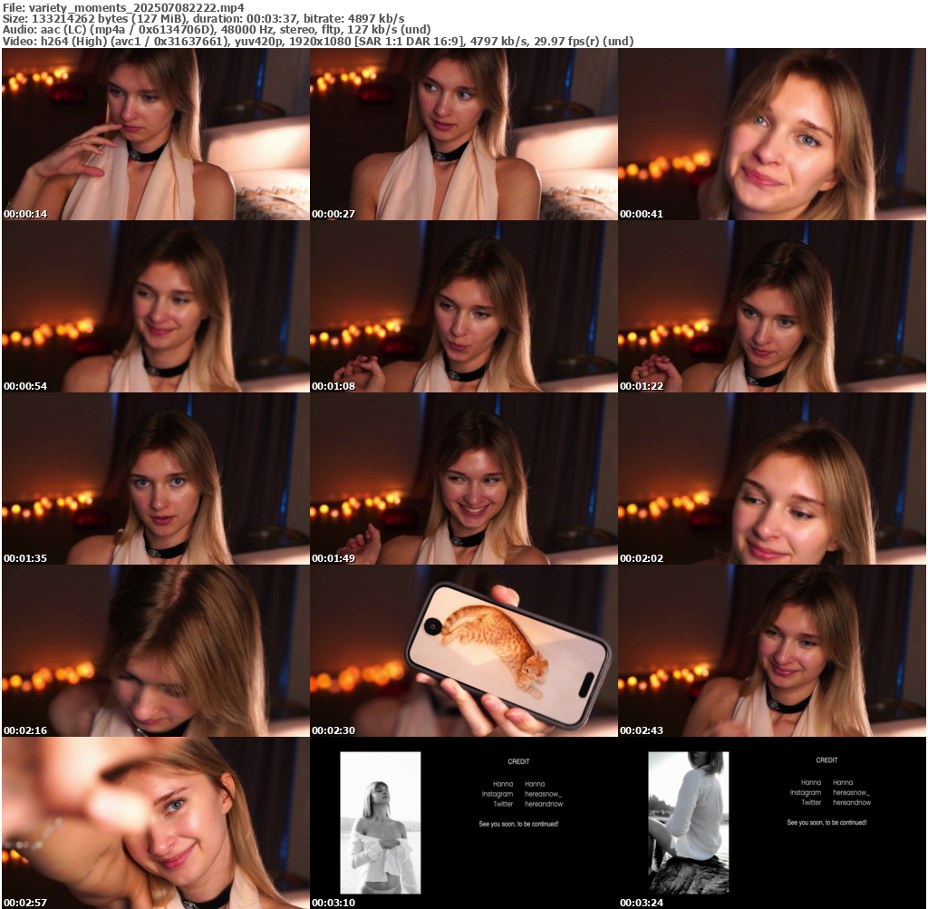Image resolution: width=928 pixels, height=909 pixels.
Task: Click the black-and-white photo in the 00:03:24 frame
Action: (x=688, y=822)
